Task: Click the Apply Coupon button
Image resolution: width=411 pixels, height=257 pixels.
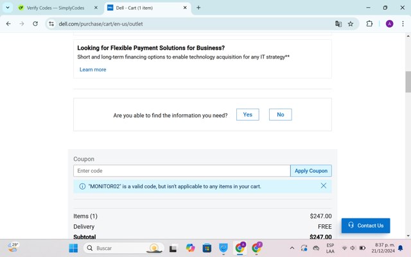Action: (311, 171)
